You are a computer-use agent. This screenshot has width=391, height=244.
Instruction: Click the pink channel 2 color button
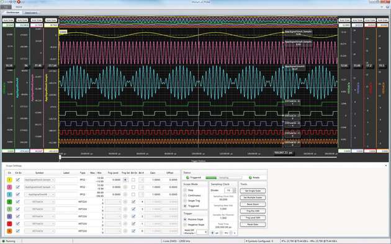(9, 187)
